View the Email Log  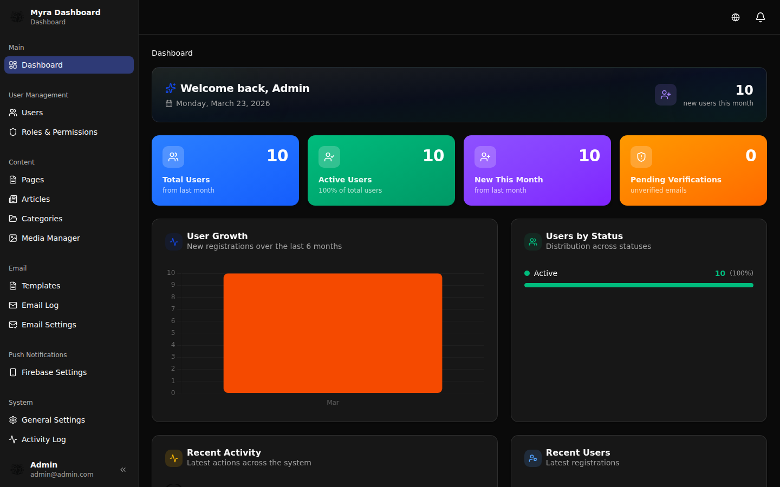pos(69,305)
